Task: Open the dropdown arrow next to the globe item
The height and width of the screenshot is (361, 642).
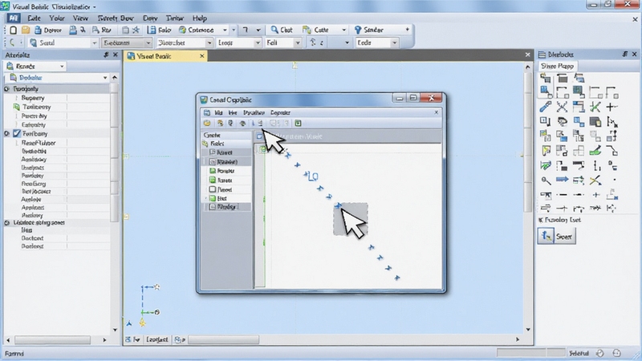Action: [225, 30]
